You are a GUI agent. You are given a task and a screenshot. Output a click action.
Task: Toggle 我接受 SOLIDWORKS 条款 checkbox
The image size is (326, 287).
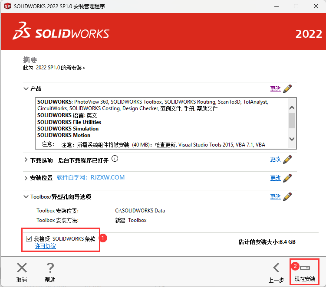(x=29, y=238)
